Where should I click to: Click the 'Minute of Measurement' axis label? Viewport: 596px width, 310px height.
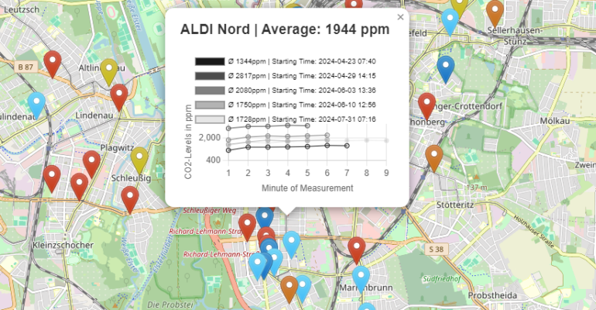pyautogui.click(x=307, y=188)
